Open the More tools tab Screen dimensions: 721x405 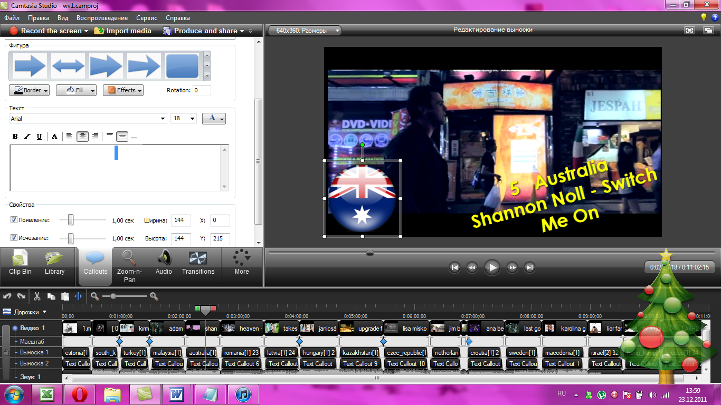[242, 263]
